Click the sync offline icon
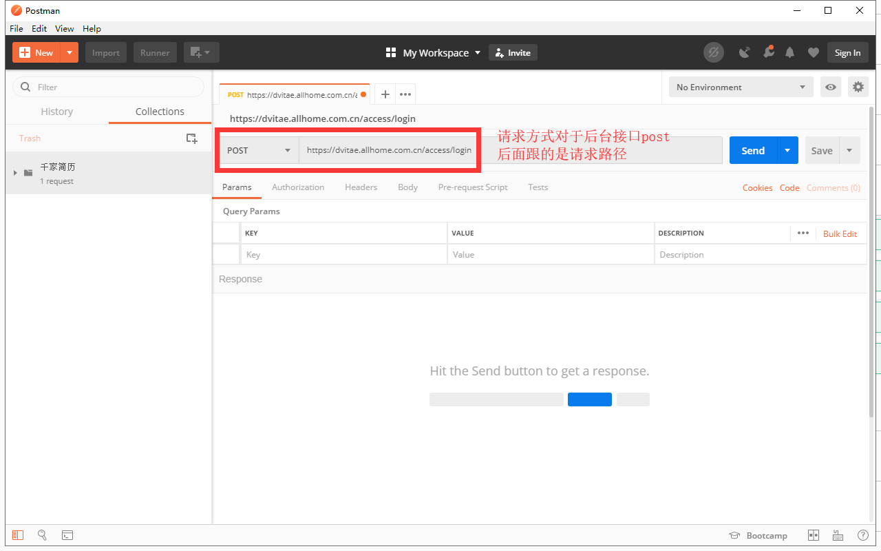 pos(714,52)
